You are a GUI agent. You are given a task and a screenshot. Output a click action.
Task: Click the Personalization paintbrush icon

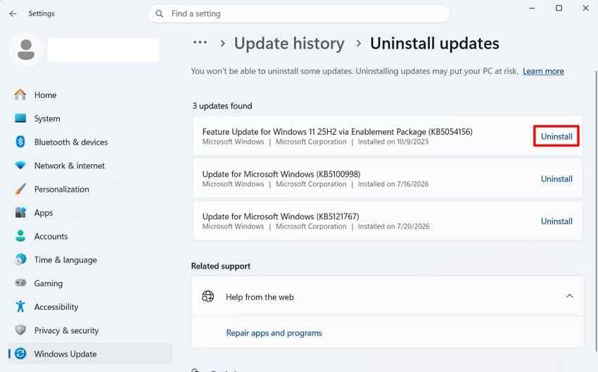[x=20, y=189]
